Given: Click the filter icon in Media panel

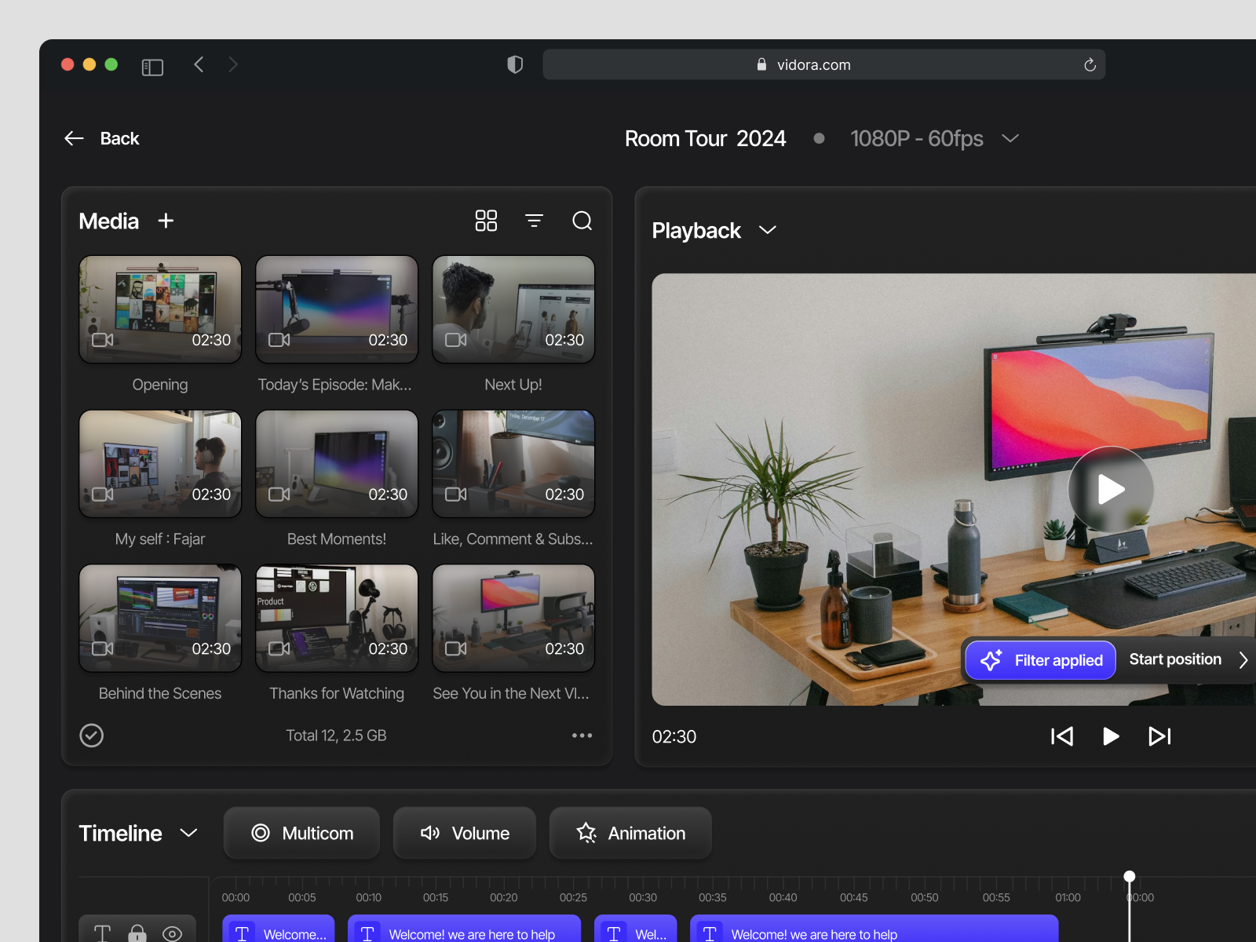Looking at the screenshot, I should (535, 221).
